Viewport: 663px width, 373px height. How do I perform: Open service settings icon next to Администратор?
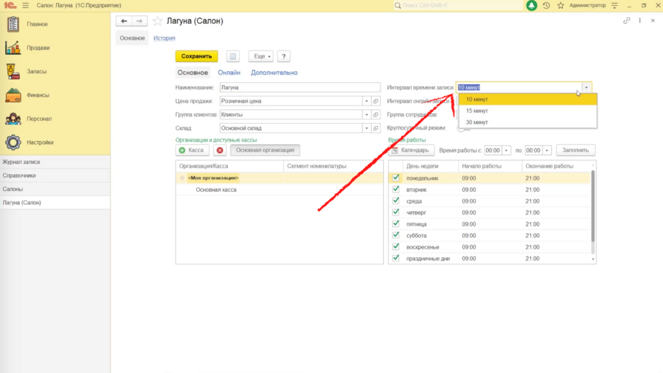tap(615, 5)
